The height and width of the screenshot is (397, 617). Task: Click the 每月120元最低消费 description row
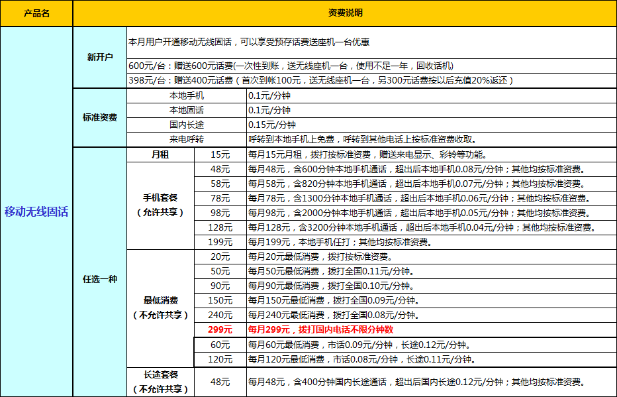pos(432,360)
